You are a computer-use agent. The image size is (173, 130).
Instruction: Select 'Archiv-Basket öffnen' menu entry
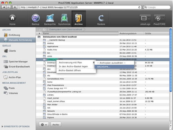pyautogui.click(x=70, y=71)
